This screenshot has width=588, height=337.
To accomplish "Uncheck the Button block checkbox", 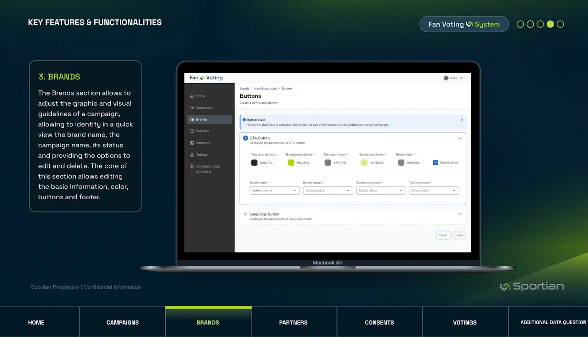I will (x=435, y=163).
